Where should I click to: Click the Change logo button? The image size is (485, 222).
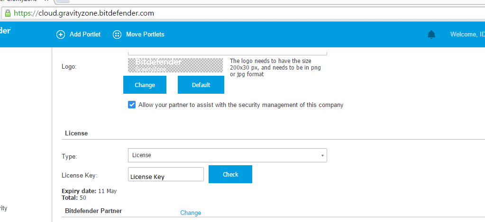pyautogui.click(x=145, y=85)
